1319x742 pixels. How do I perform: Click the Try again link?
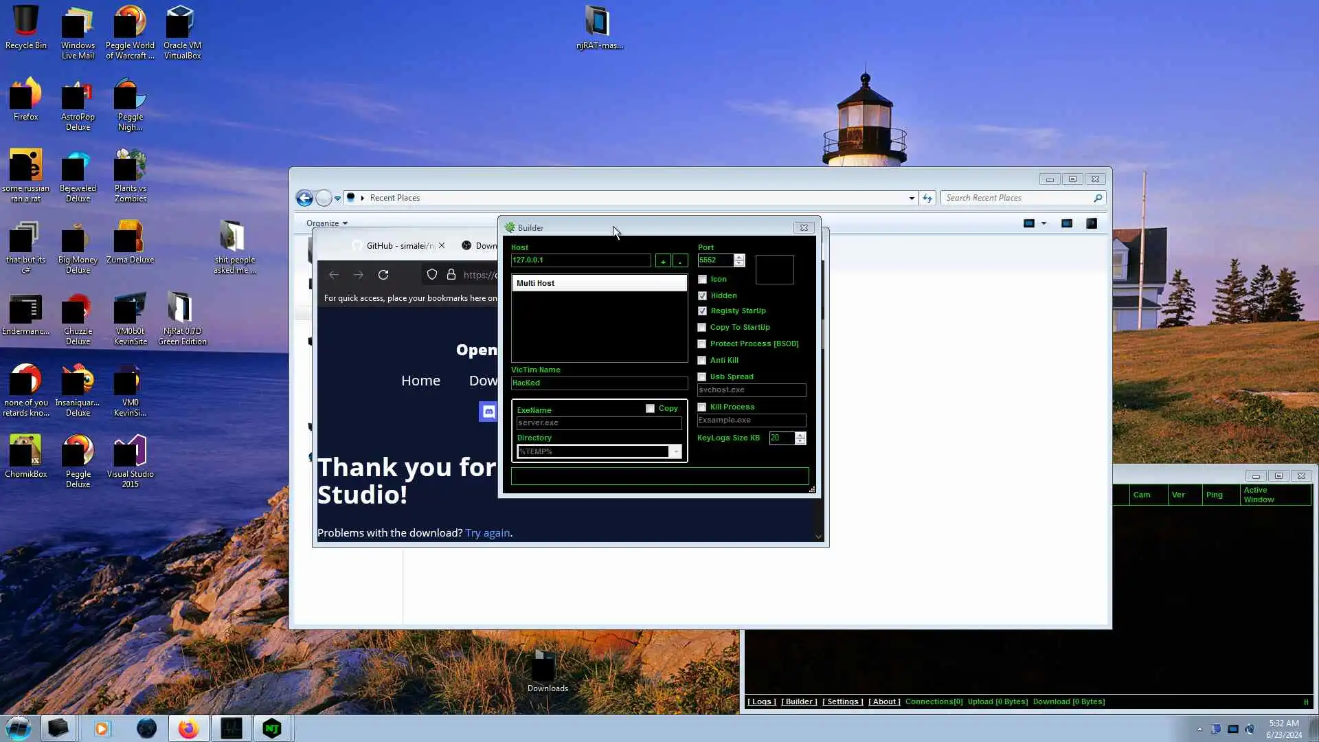(487, 533)
